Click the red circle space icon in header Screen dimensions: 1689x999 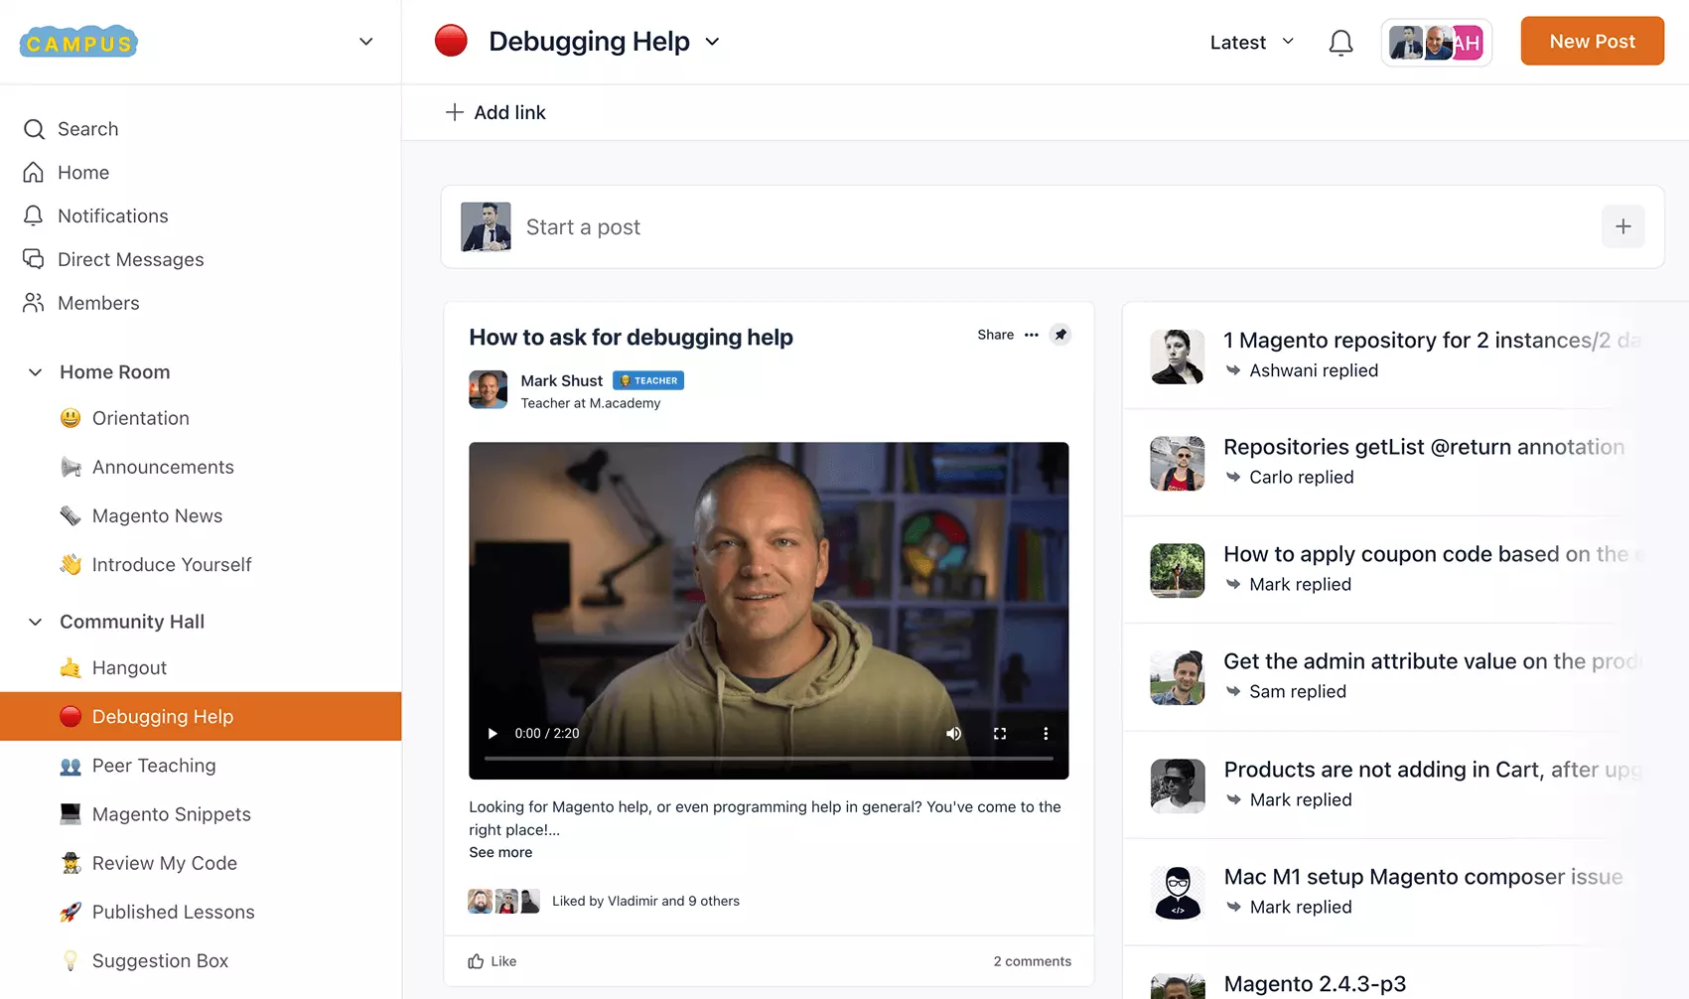click(x=451, y=41)
